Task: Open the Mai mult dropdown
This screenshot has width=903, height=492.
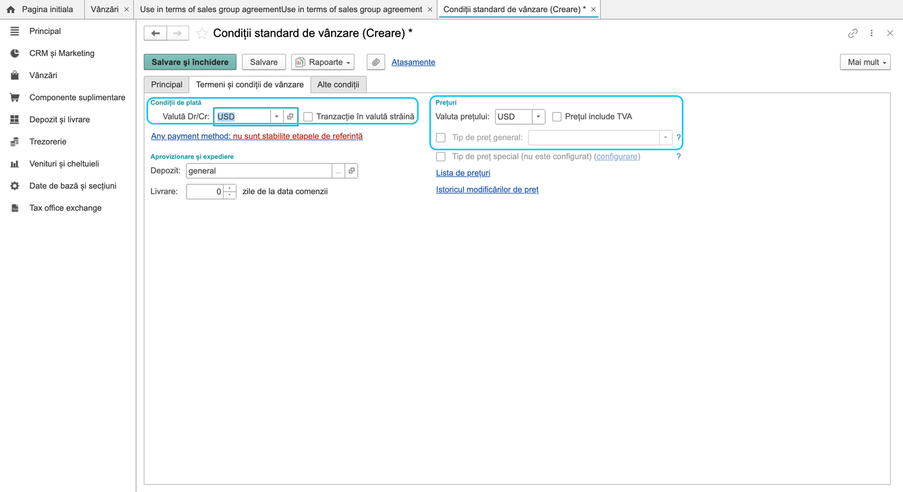Action: tap(865, 62)
